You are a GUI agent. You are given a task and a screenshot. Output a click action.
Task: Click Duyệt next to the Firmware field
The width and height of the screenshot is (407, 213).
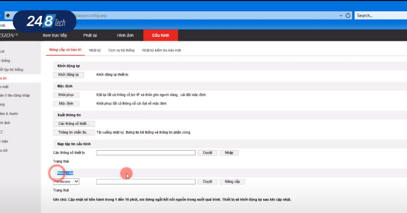click(x=207, y=182)
